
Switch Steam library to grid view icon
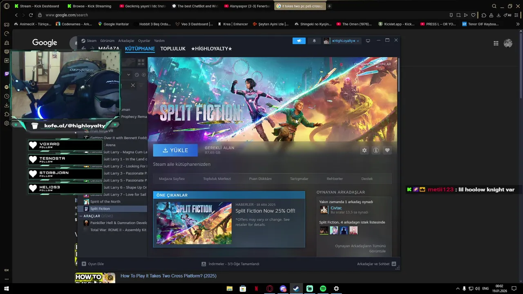tap(141, 62)
